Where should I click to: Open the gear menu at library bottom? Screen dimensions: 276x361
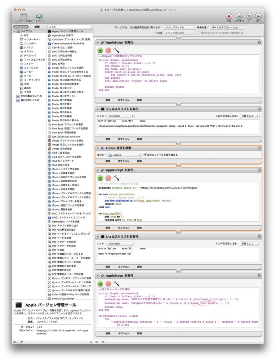point(15,342)
